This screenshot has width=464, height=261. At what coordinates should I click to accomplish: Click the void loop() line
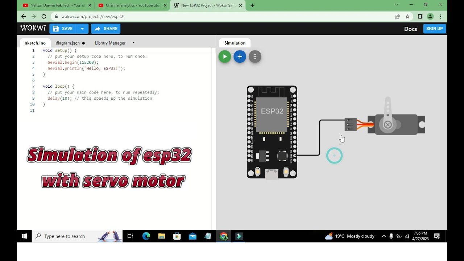(x=58, y=86)
